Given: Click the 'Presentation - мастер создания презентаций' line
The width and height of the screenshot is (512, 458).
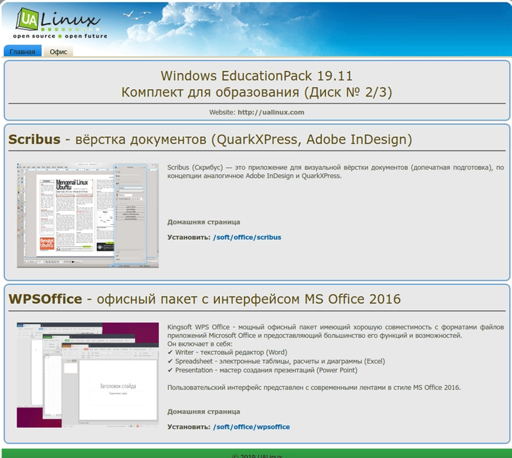Looking at the screenshot, I should point(262,370).
